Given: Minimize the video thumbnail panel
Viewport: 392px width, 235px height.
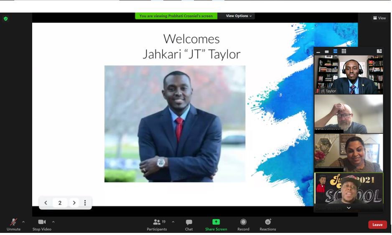Looking at the screenshot, I should click(318, 51).
